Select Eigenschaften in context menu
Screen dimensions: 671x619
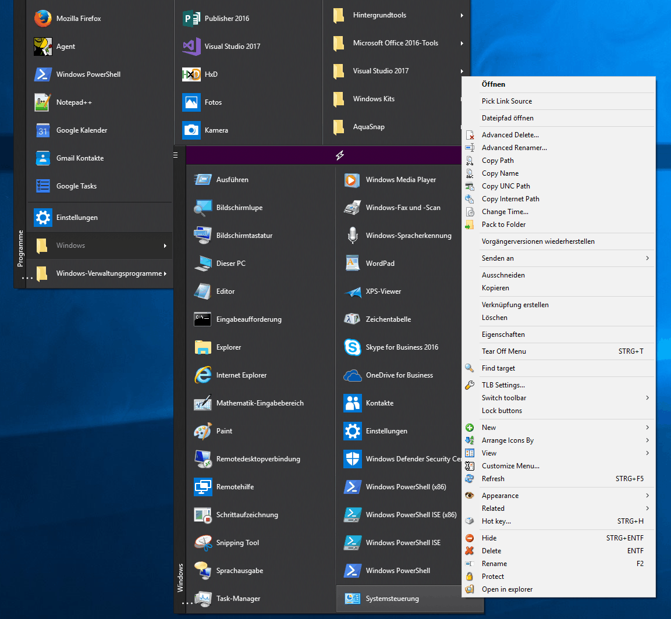tap(559, 334)
